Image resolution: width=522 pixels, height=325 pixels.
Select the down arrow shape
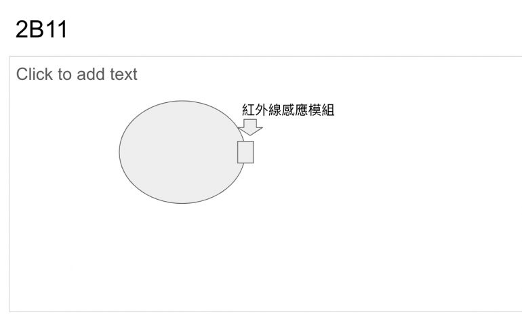[x=250, y=127]
